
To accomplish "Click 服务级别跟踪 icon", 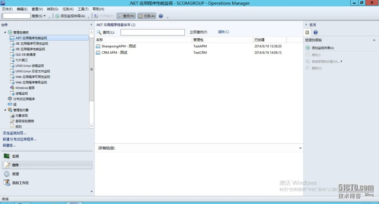I will click(x=12, y=121).
